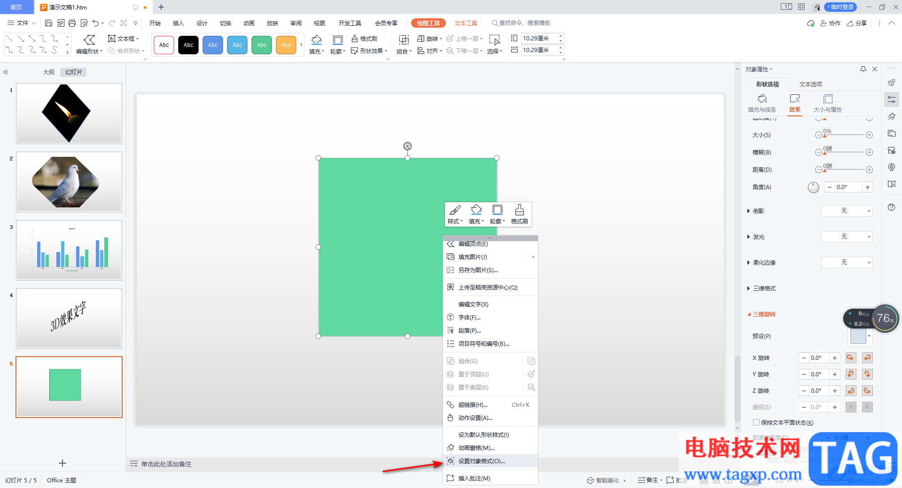Increase Angle (角度A) with plus button
902x488 pixels.
tap(868, 187)
